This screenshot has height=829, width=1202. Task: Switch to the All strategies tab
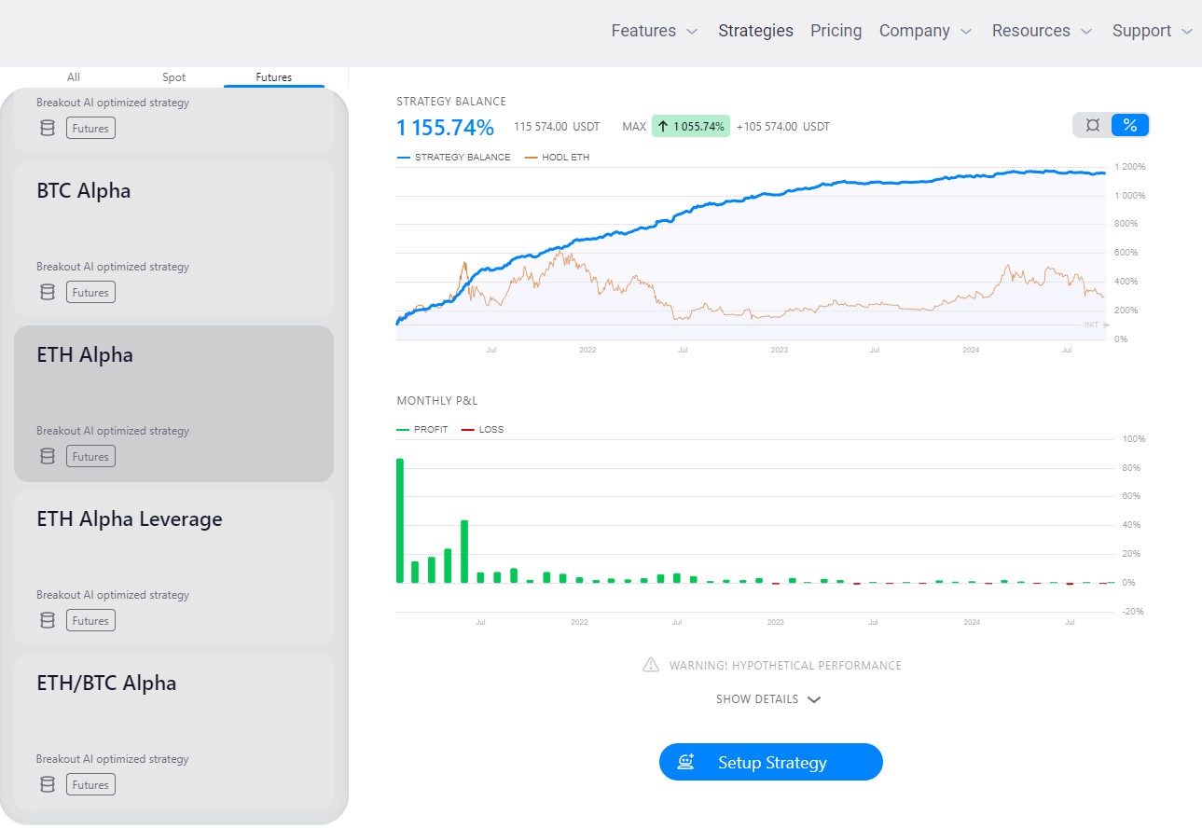click(x=74, y=77)
